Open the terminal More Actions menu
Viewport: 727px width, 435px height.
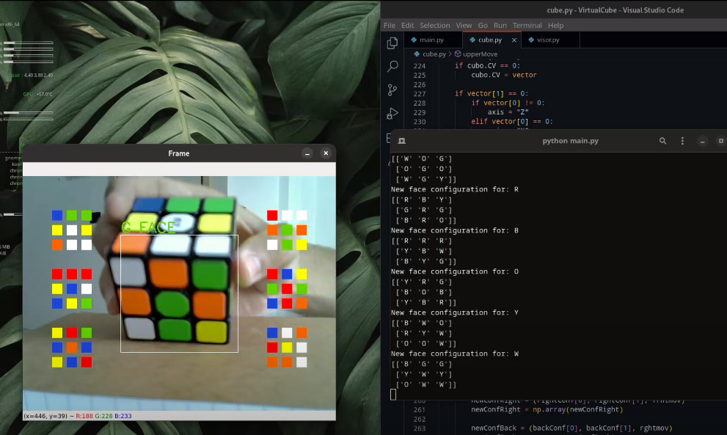click(682, 141)
